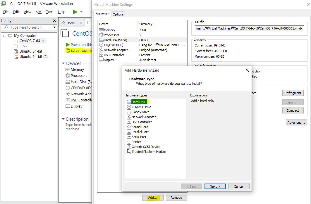
Task: Click the Advanced... button
Action: (x=296, y=122)
